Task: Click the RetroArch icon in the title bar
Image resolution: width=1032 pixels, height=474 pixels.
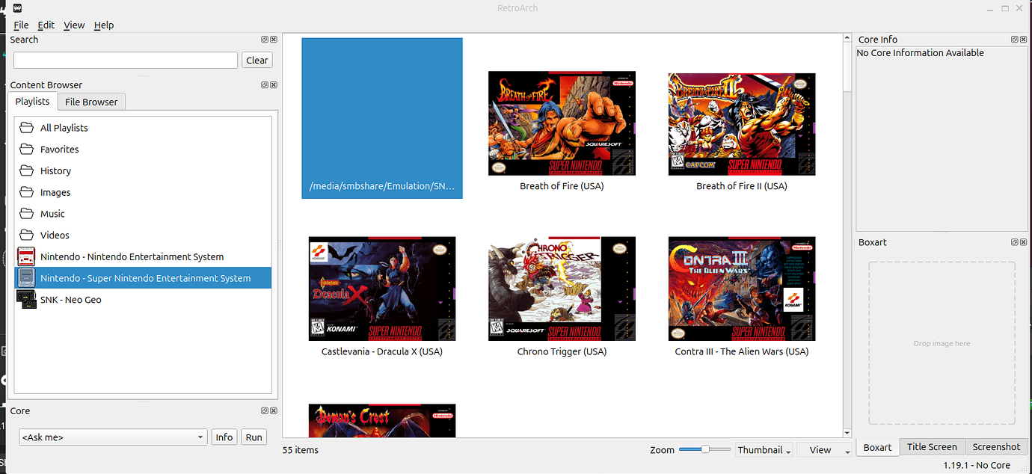Action: coord(16,7)
